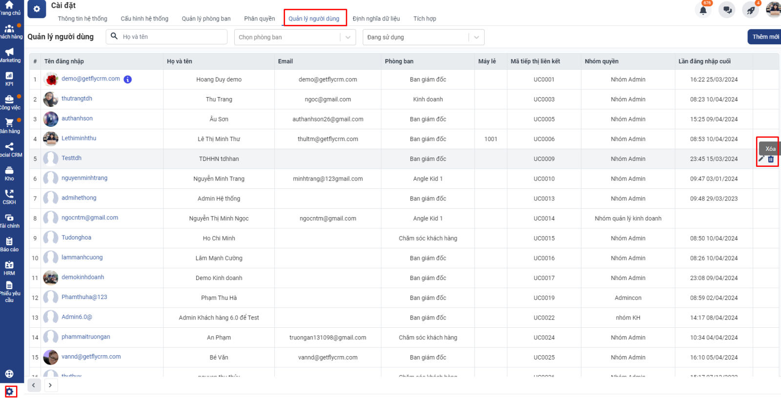Open the notifications bell icon
This screenshot has height=400, width=781.
coord(703,10)
